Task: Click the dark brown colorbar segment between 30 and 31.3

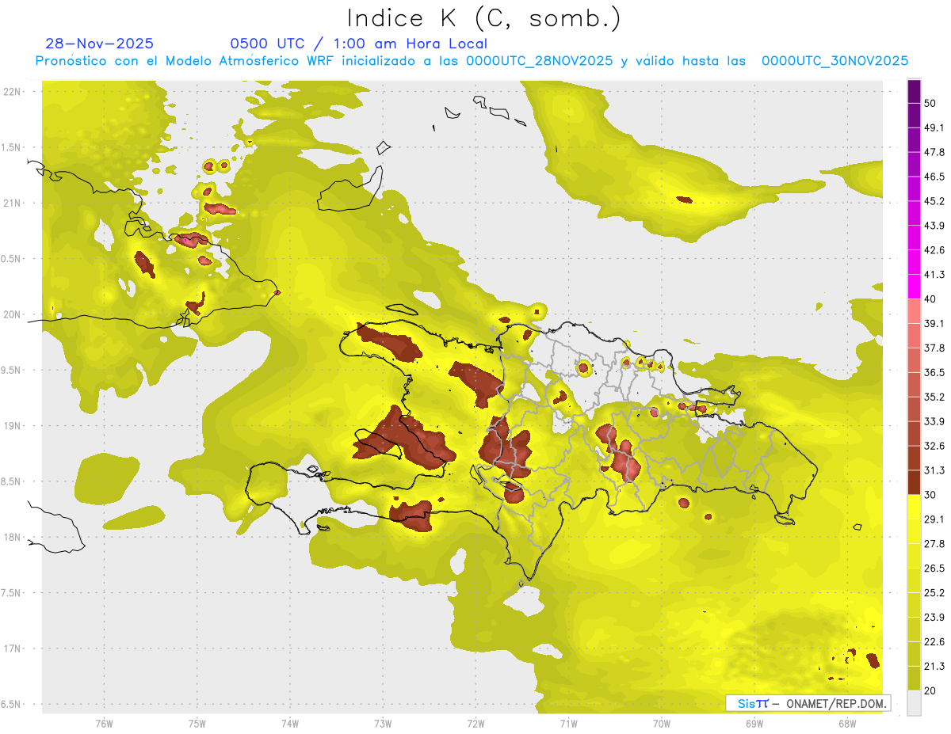Action: (x=914, y=482)
